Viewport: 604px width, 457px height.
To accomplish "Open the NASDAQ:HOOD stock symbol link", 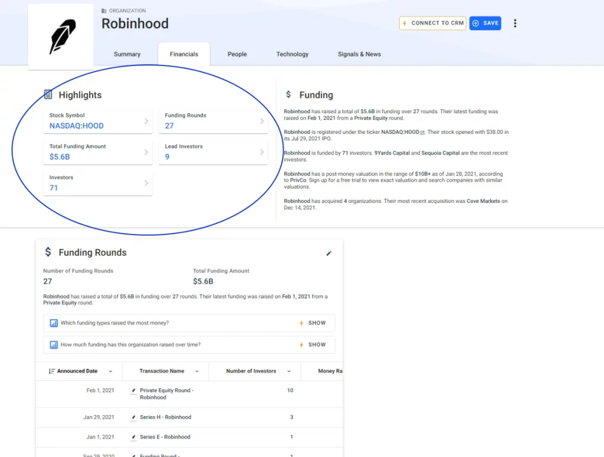I will 76,126.
